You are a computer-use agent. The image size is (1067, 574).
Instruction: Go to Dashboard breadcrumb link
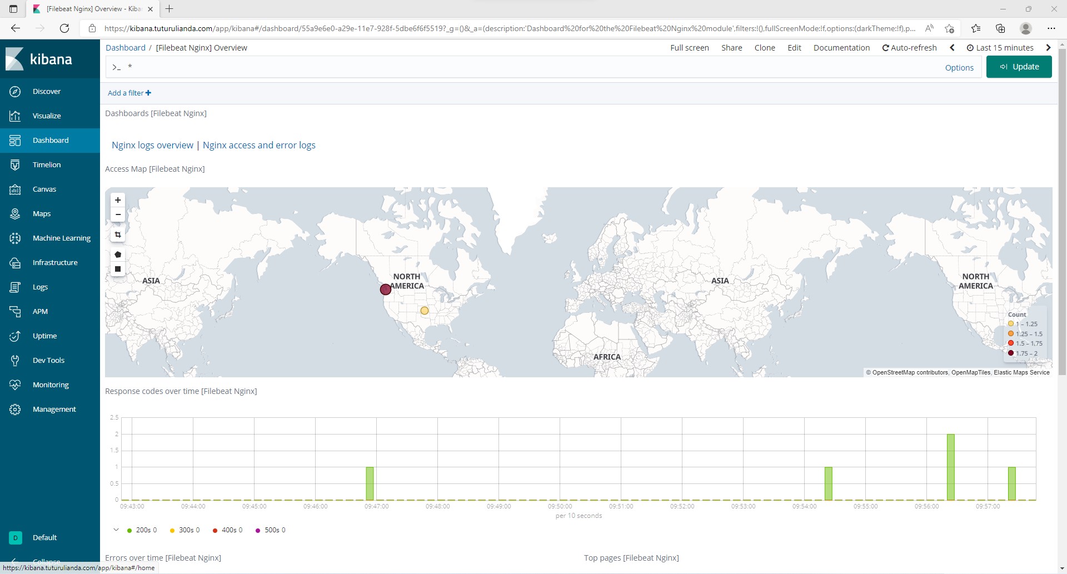point(126,48)
